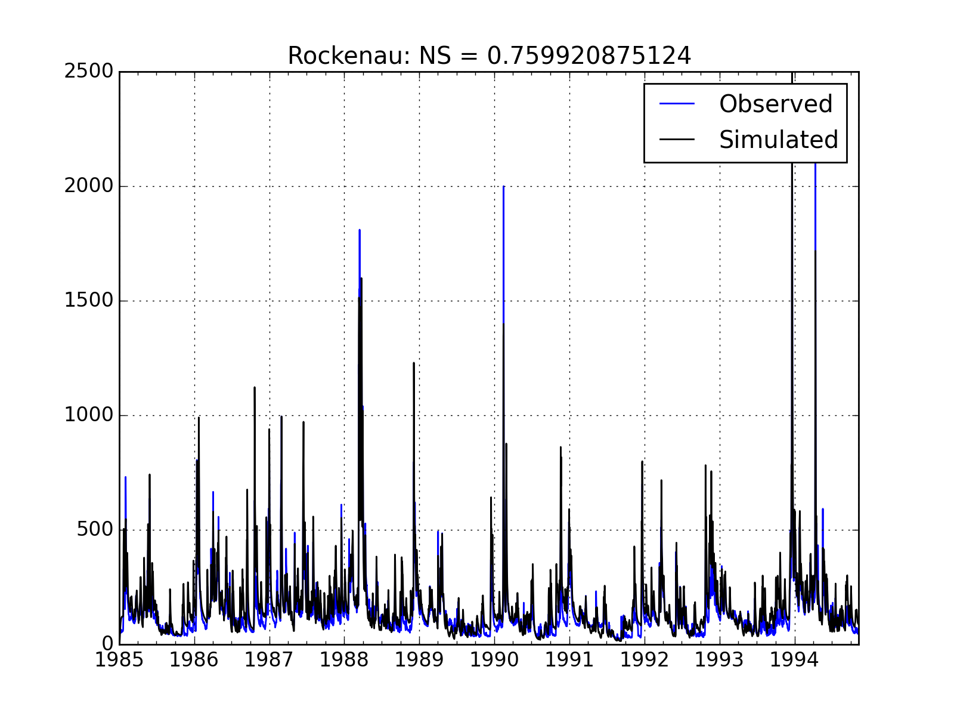Click the 1988 x-axis tick label
954x716 pixels.
click(x=345, y=661)
